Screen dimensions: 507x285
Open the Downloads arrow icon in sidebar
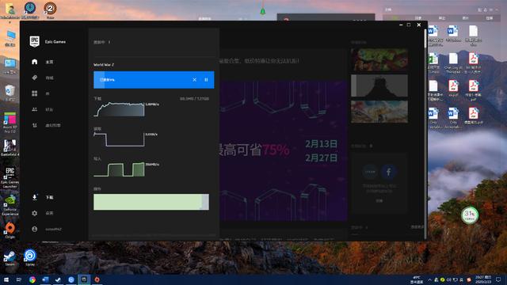point(35,197)
